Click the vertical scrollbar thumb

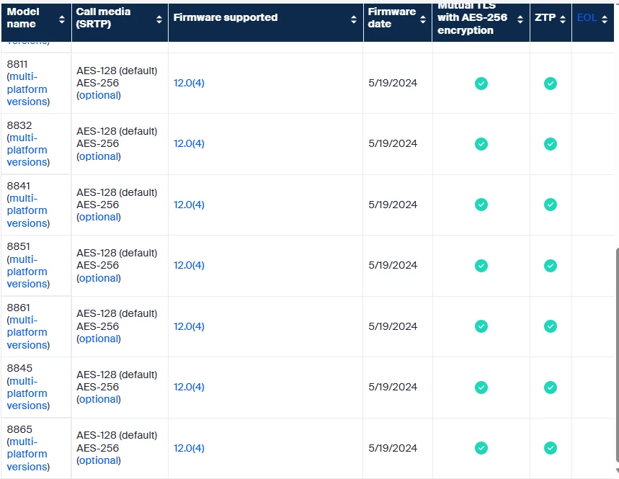coord(617,354)
